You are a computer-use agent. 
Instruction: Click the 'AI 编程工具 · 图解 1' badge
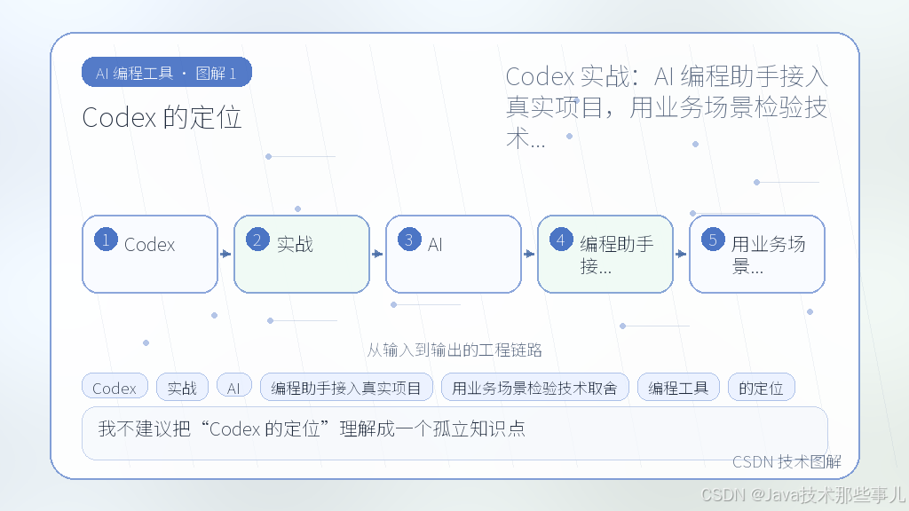pyautogui.click(x=166, y=73)
